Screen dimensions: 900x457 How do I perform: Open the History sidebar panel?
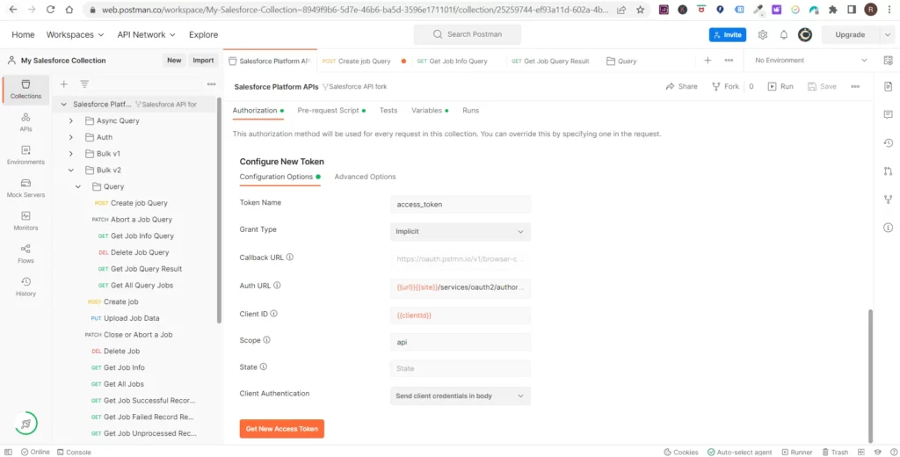25,287
